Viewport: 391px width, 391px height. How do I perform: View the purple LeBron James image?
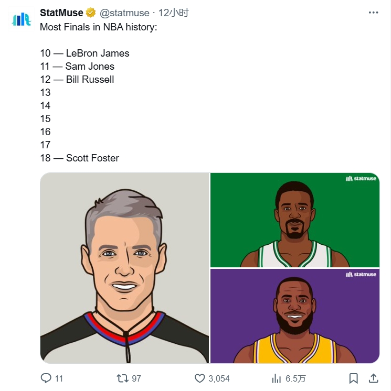294,316
